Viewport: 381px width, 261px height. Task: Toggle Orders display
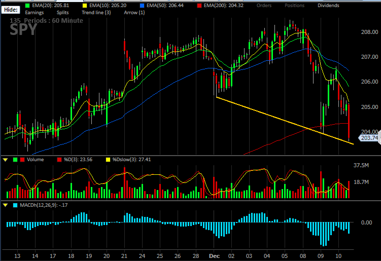click(264, 6)
